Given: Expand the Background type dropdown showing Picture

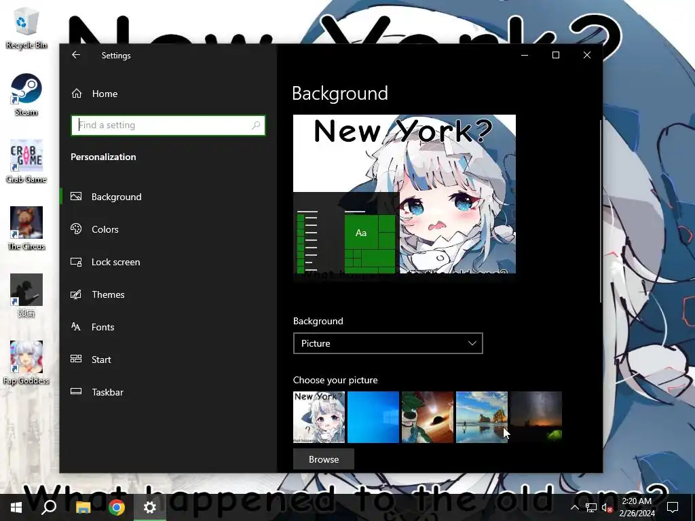Looking at the screenshot, I should pos(388,343).
